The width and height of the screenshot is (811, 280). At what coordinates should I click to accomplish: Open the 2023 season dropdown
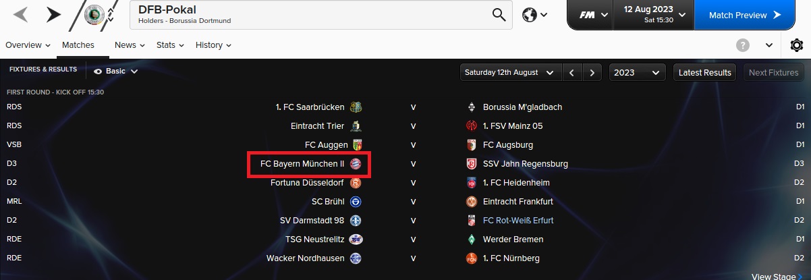pos(637,72)
